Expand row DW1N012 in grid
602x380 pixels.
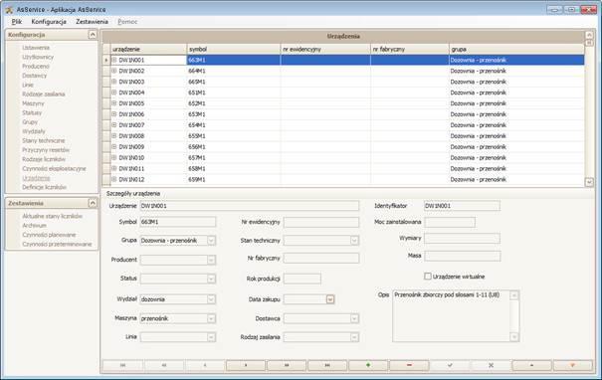click(x=114, y=179)
